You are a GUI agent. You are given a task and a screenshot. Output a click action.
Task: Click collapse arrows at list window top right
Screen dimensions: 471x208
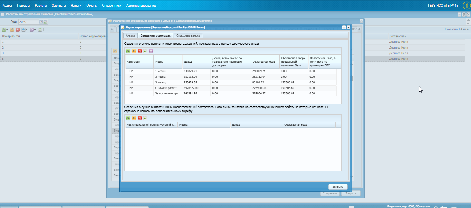(468, 22)
